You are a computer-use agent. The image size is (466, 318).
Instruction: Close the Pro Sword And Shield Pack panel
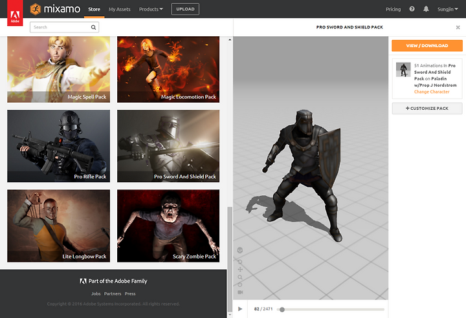coord(458,27)
